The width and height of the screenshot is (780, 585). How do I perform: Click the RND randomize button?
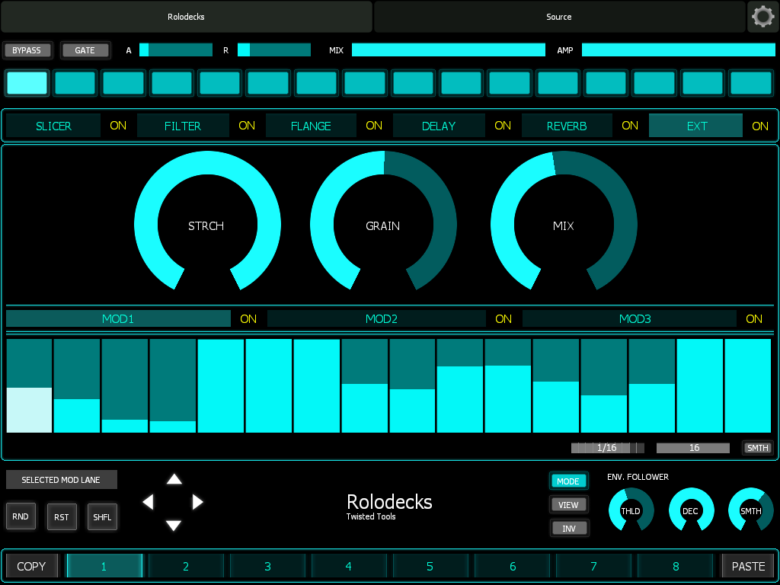point(21,516)
